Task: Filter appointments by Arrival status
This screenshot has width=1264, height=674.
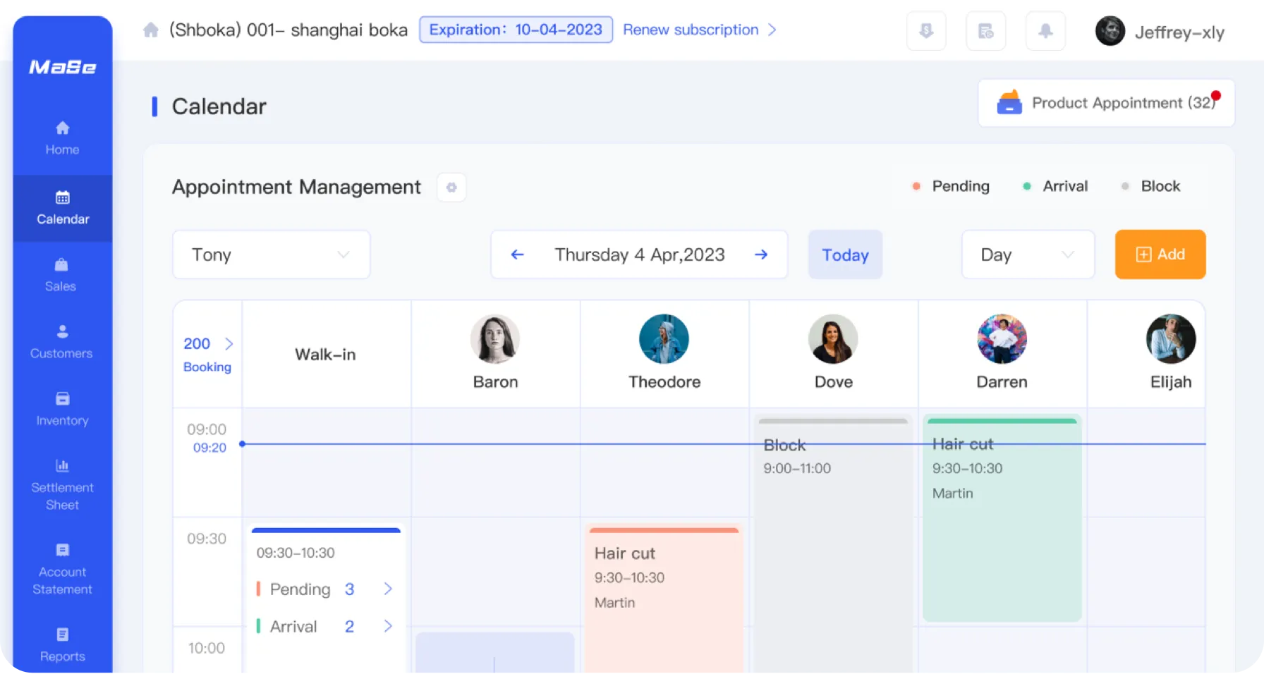Action: [x=1055, y=186]
